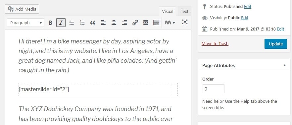Toggle bold formatting in editor toolbar
Image resolution: width=292 pixels, height=125 pixels.
point(50,23)
